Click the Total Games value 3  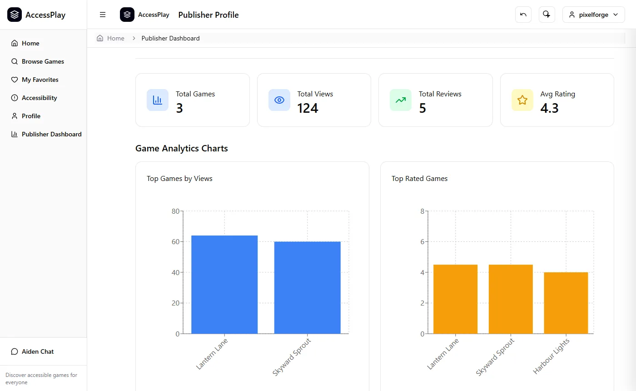click(x=179, y=108)
